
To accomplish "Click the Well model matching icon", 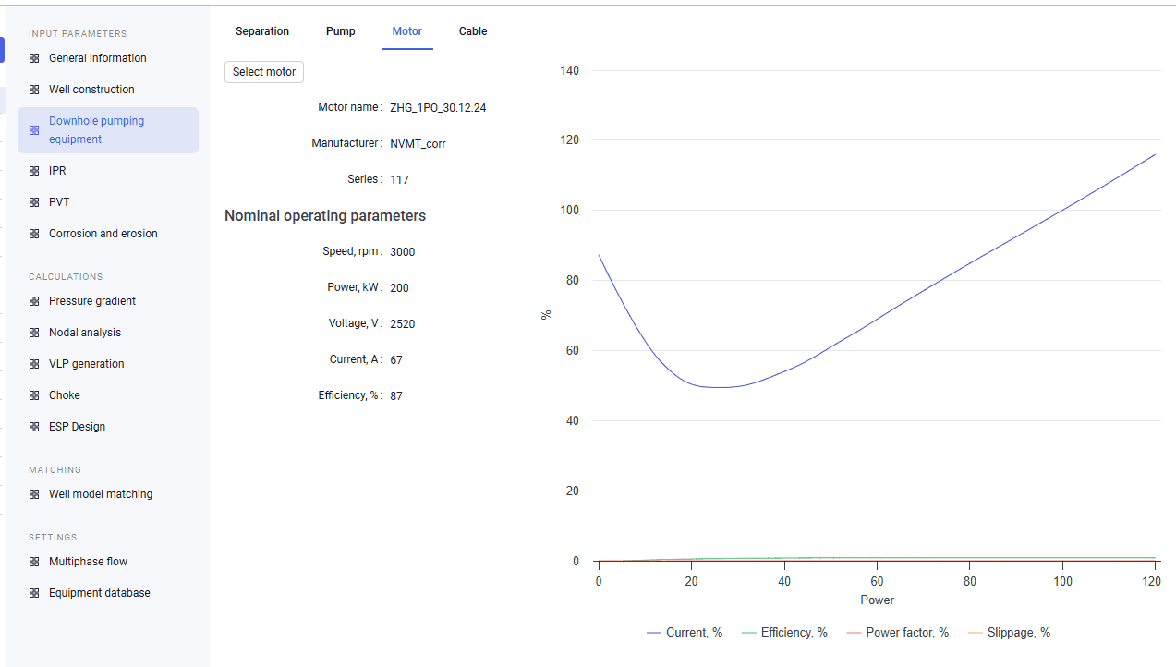I will point(34,494).
